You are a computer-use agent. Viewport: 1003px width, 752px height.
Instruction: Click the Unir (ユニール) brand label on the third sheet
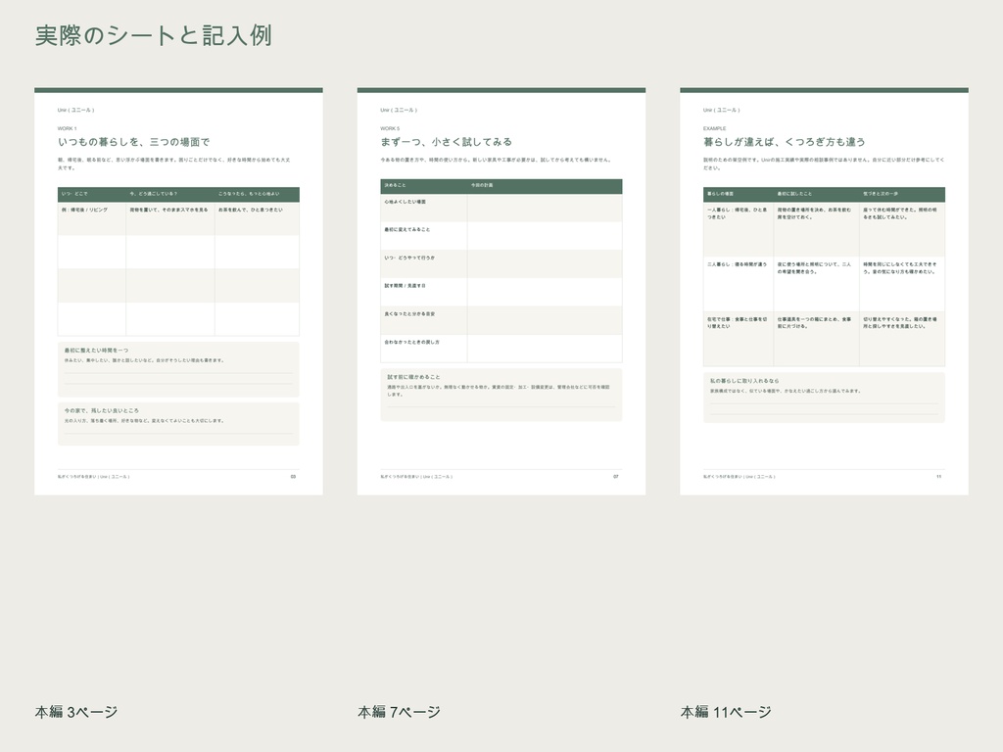[x=722, y=110]
